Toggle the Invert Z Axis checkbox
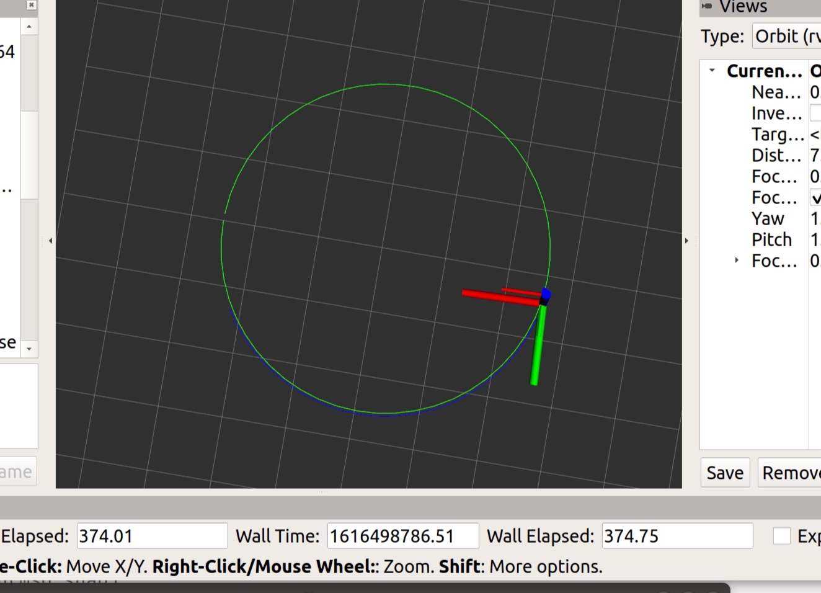This screenshot has width=821, height=593. (815, 112)
